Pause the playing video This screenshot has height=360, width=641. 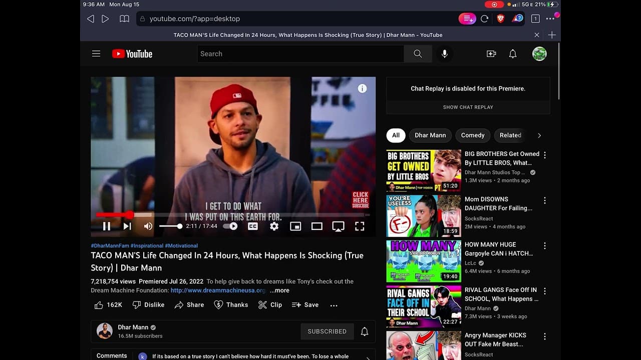107,226
